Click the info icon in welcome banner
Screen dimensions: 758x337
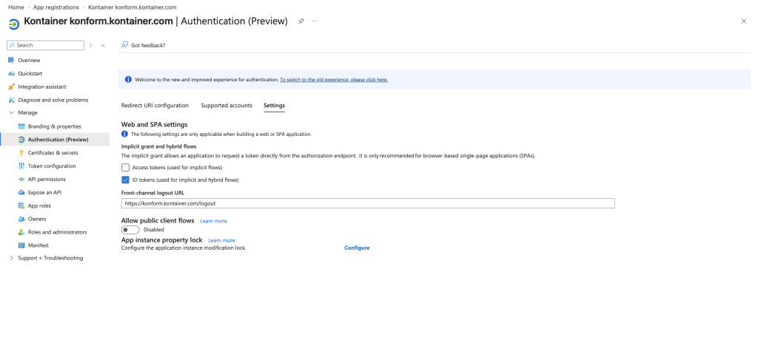tap(128, 80)
